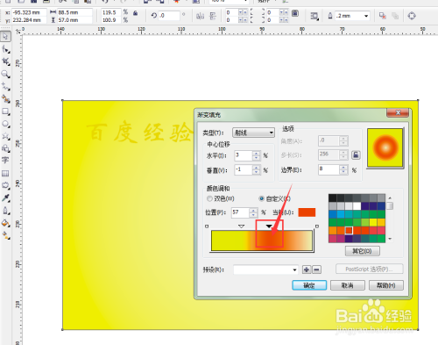Toggle the steps lock button
Viewport: 438px width, 345px height.
[x=356, y=155]
